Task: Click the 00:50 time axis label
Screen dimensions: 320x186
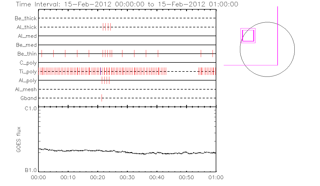Action: pos(186,177)
